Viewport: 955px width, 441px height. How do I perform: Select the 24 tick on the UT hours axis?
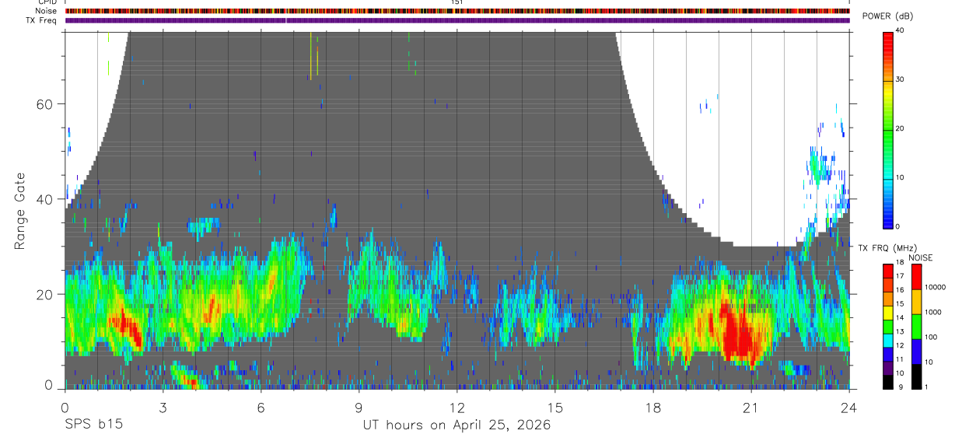[x=849, y=407]
